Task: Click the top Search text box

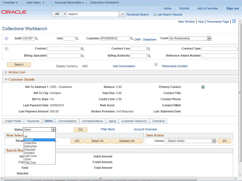Action: [93, 14]
